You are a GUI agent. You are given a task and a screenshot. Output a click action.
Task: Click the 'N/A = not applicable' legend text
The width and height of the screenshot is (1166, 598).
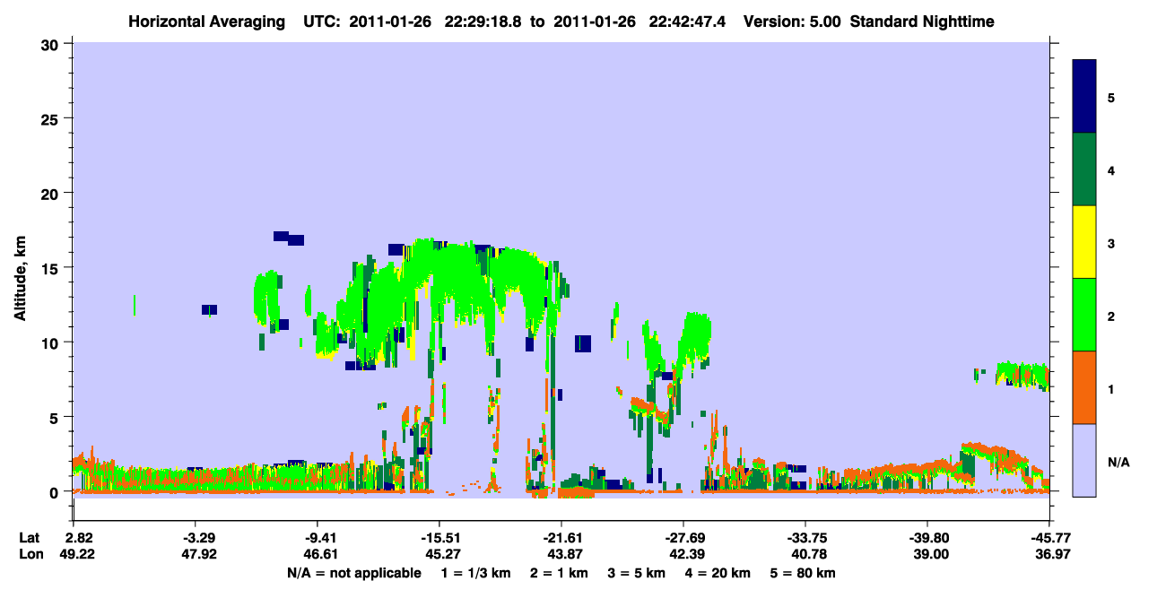coord(353,572)
